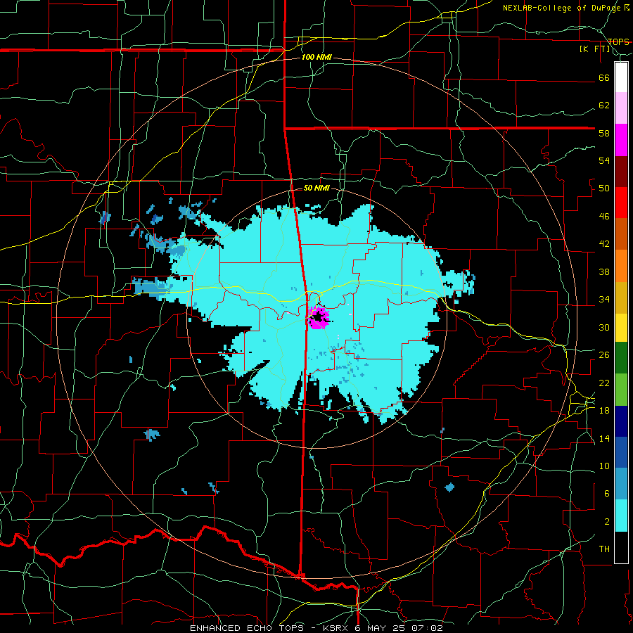Click the legend value 38
The width and height of the screenshot is (633, 633).
(x=604, y=271)
